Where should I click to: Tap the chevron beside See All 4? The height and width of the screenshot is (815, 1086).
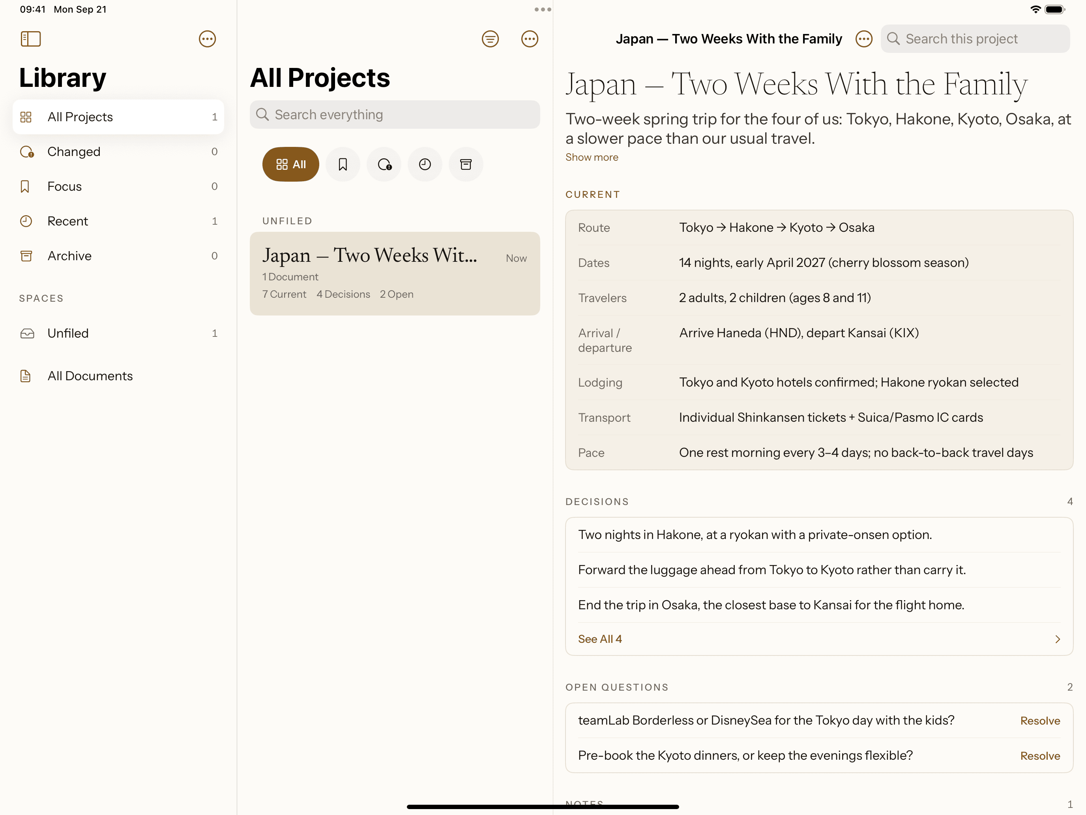pos(1058,639)
